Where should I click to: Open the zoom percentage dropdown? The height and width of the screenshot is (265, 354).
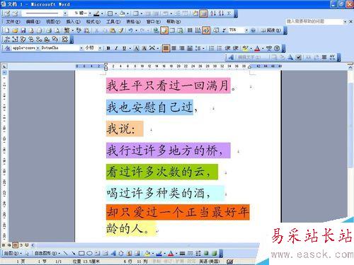(246, 30)
